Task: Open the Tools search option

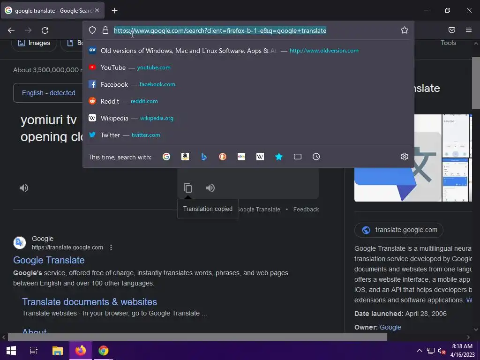Action: click(x=448, y=43)
